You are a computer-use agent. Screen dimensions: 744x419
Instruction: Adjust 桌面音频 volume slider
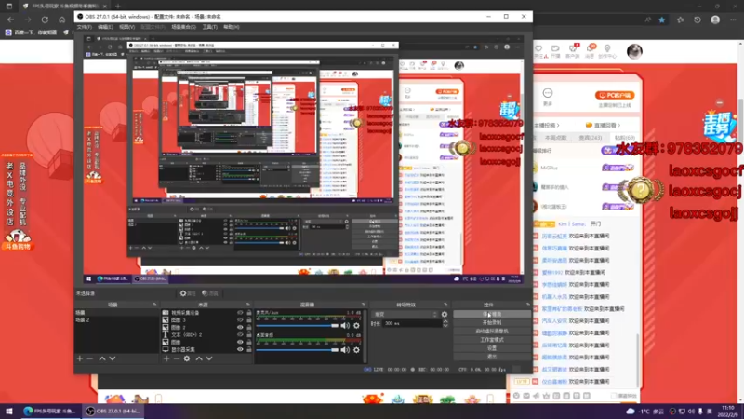[297, 350]
